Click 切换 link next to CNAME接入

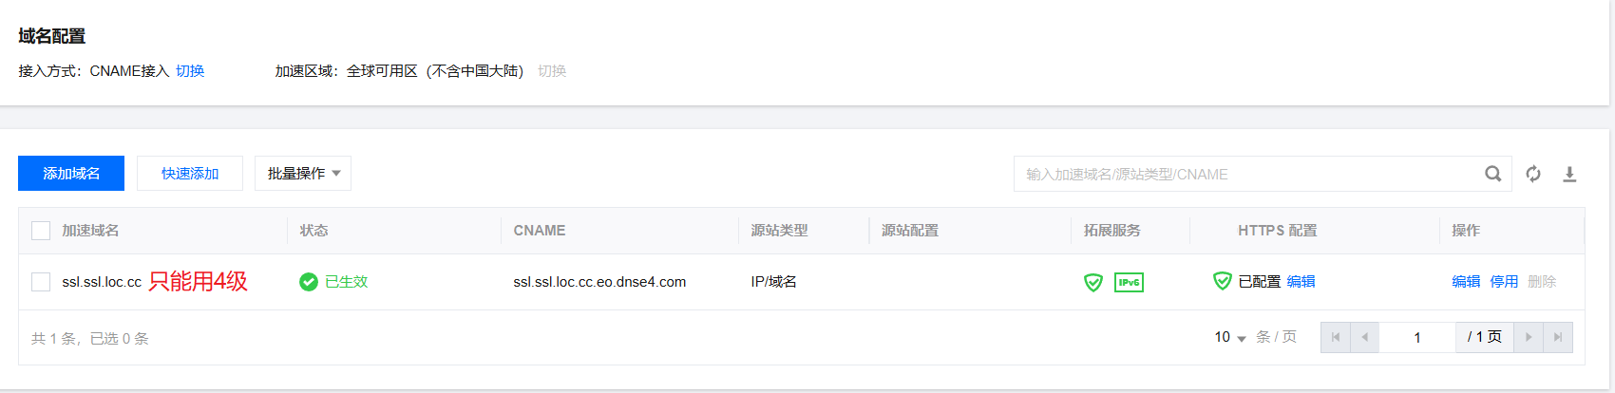point(190,71)
